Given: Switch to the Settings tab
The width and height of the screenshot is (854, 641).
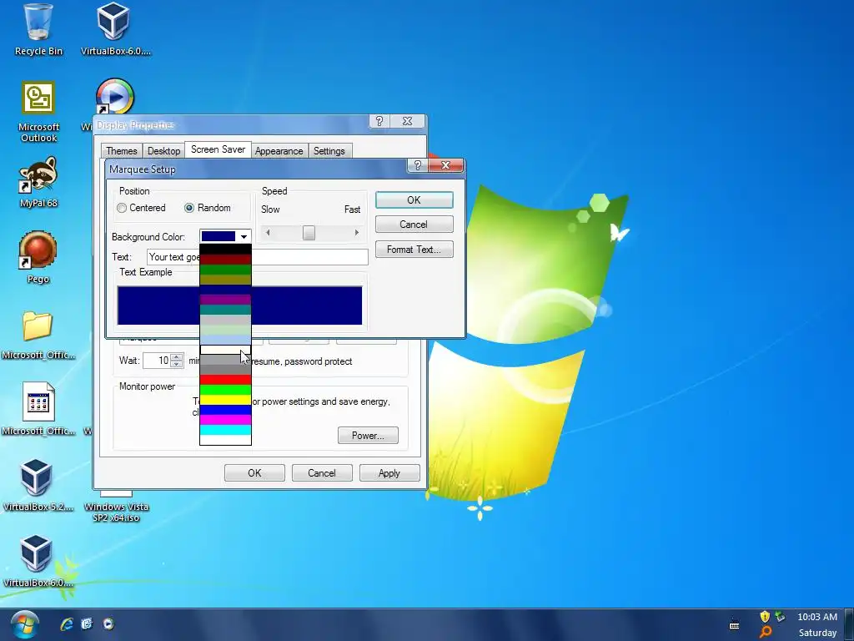Looking at the screenshot, I should click(x=329, y=151).
